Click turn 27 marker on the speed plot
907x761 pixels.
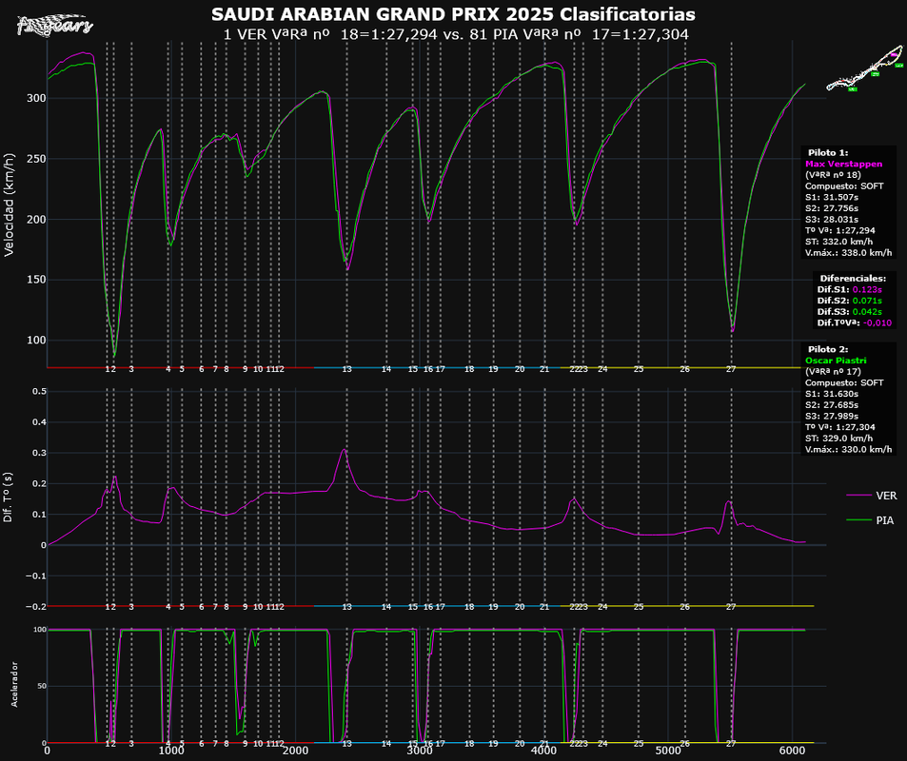tap(731, 369)
